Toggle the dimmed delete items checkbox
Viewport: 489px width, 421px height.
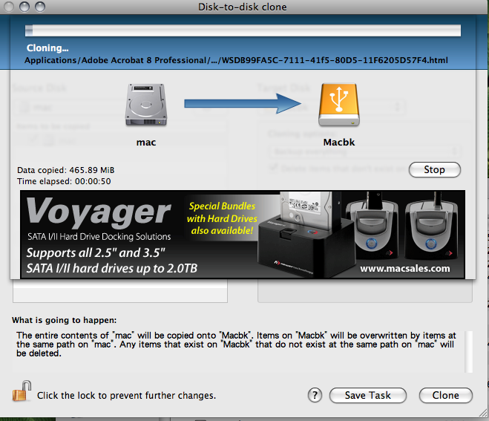pyautogui.click(x=273, y=169)
